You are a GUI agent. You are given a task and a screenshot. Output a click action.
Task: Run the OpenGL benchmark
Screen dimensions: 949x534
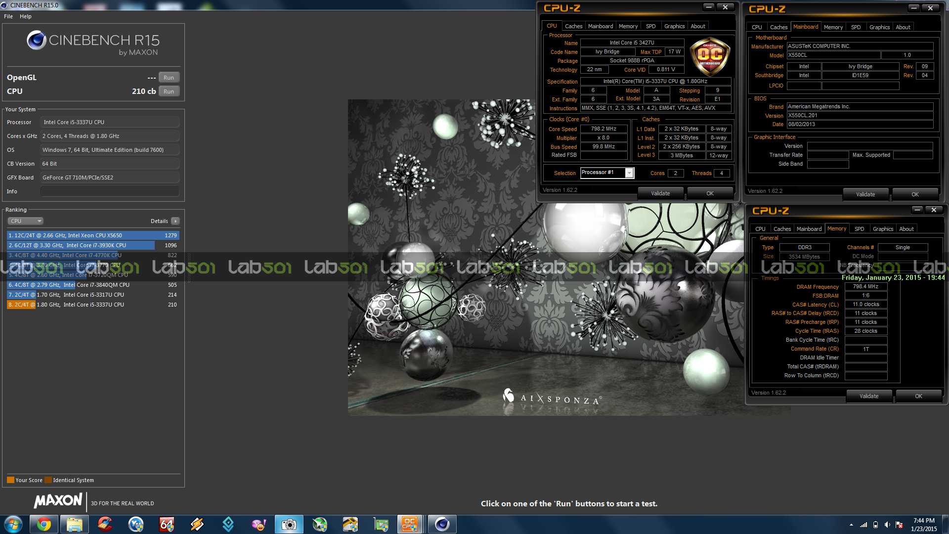point(169,78)
